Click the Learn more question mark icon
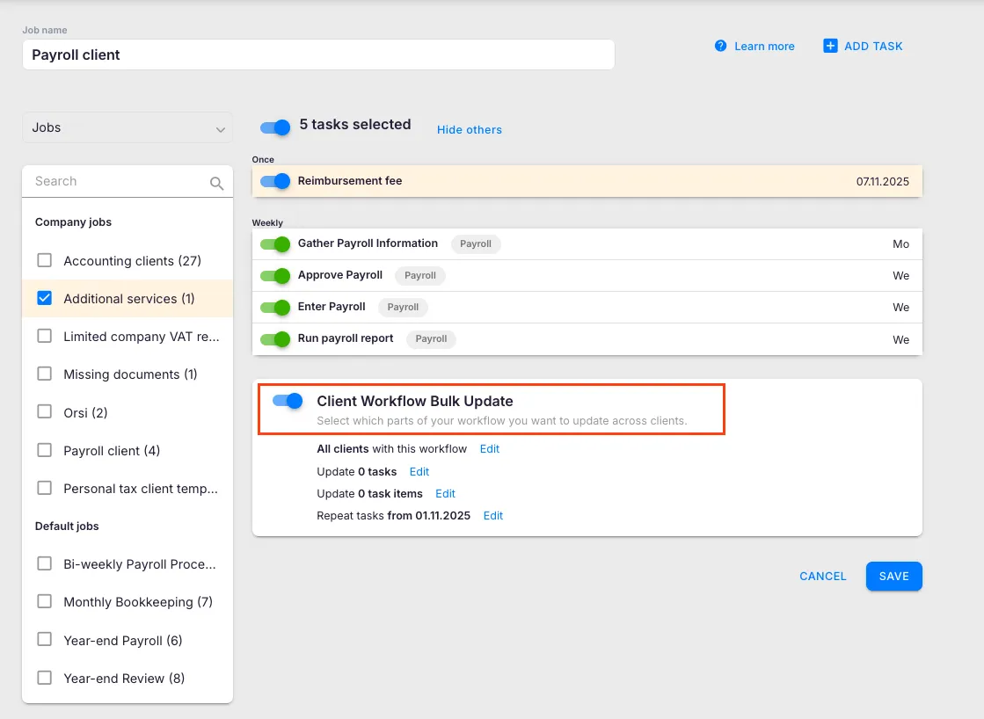This screenshot has height=719, width=984. 721,46
